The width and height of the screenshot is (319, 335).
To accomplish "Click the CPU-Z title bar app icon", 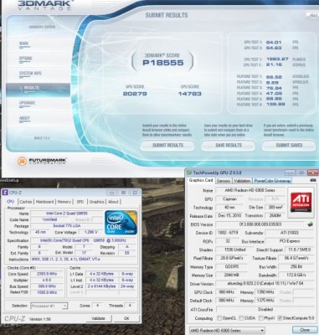I will tap(5, 193).
